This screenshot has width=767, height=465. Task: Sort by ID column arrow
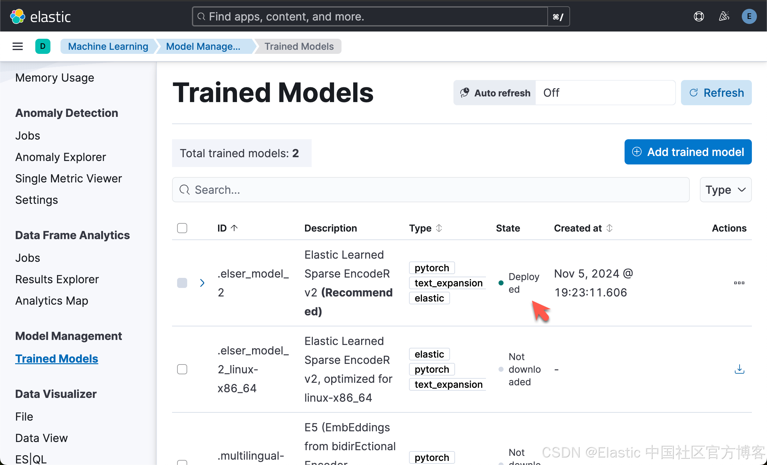click(x=234, y=228)
